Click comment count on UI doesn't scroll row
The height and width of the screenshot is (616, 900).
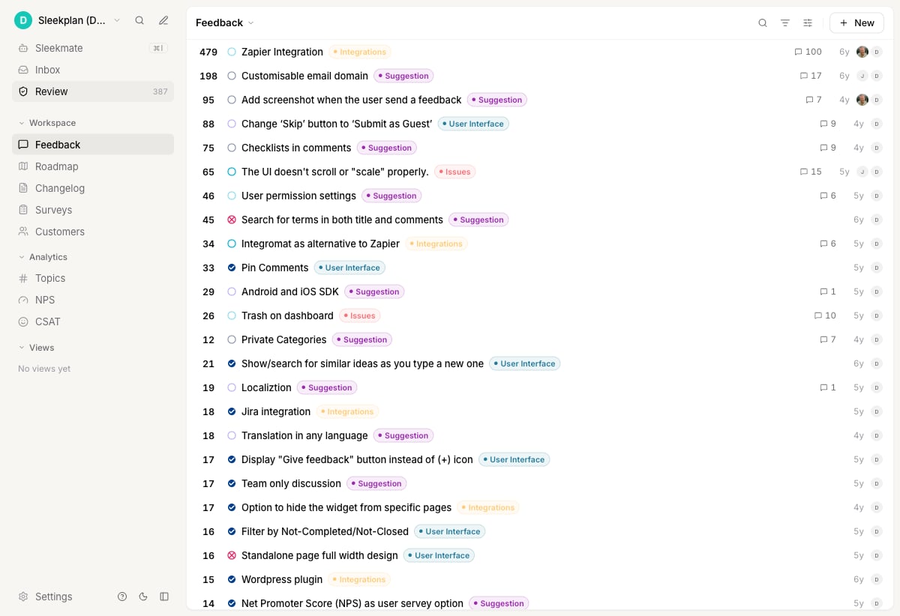811,172
